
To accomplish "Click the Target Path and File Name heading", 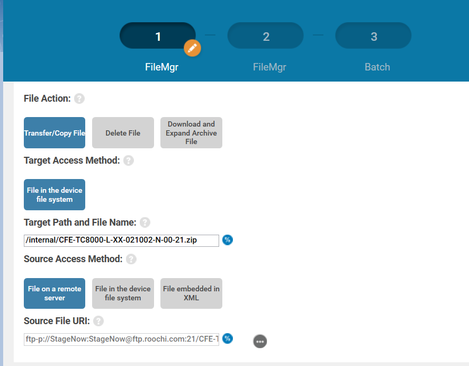I will point(80,222).
